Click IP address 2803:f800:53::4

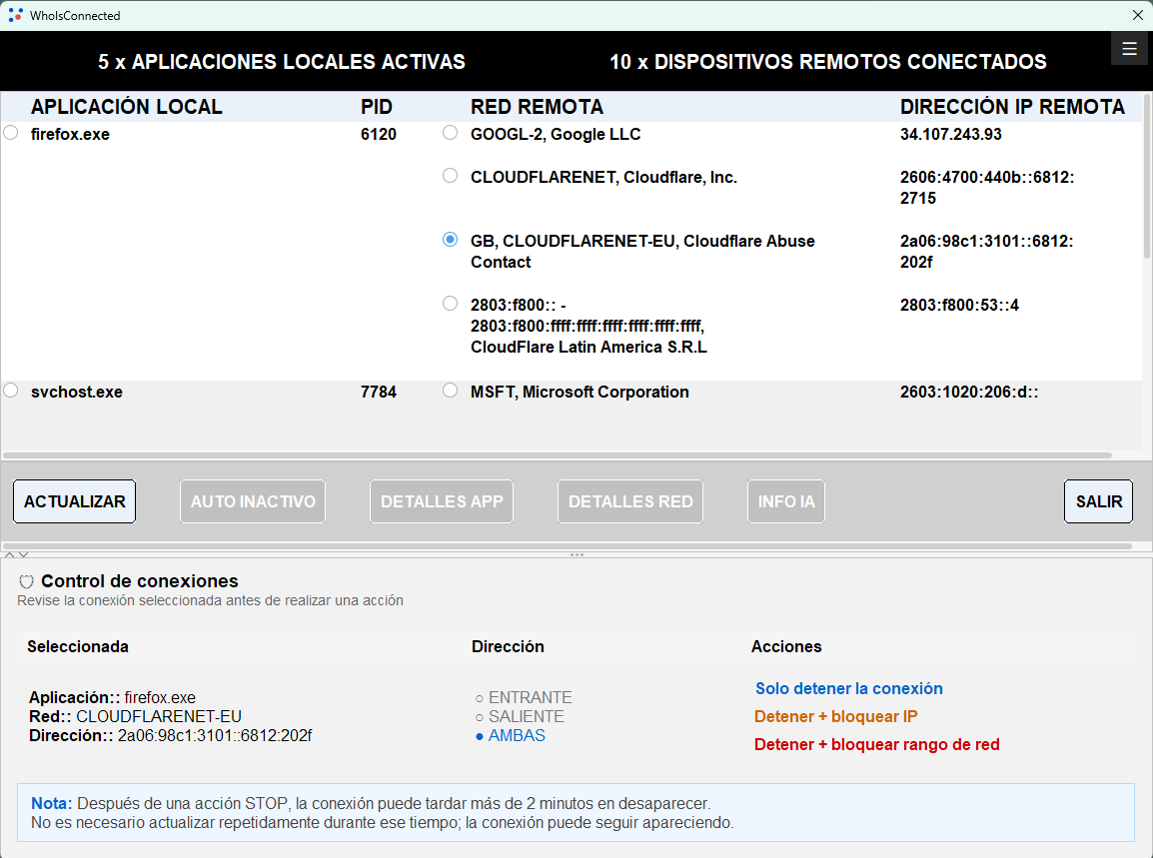(959, 305)
